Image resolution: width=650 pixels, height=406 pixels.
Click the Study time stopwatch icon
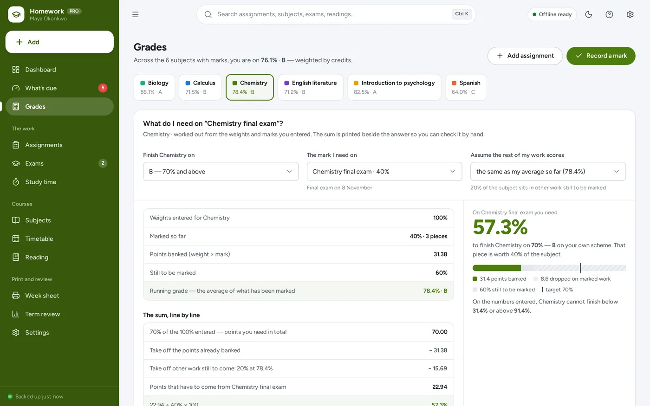pyautogui.click(x=16, y=182)
